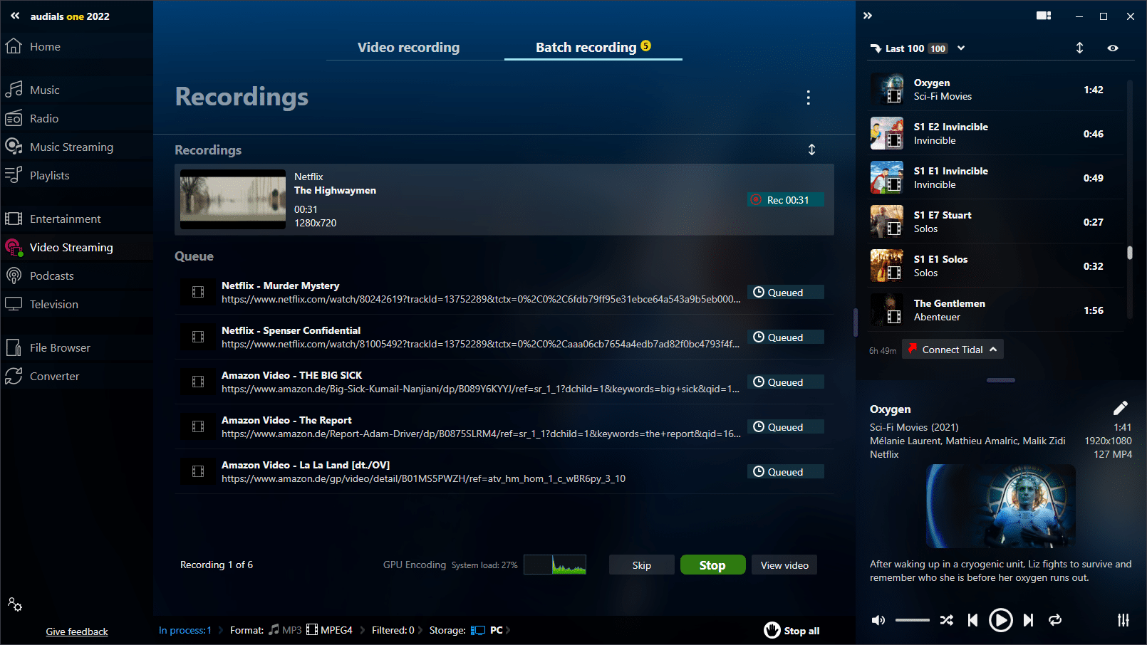The image size is (1147, 645).
Task: Mute the player volume
Action: click(878, 620)
